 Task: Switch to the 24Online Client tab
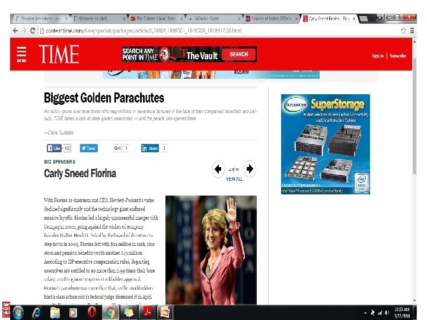[214, 18]
